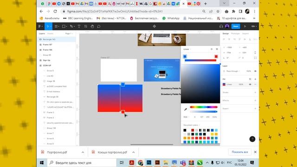
Task: Open the Windows notification center
Action: tap(252, 163)
